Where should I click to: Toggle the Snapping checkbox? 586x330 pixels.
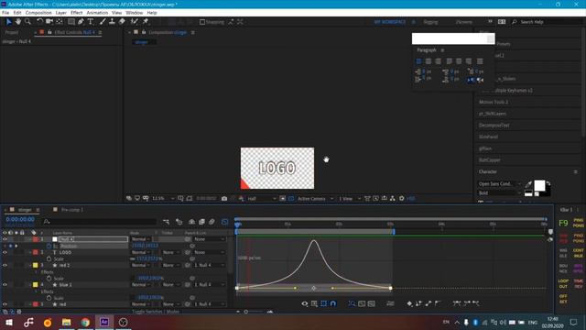[x=202, y=22]
